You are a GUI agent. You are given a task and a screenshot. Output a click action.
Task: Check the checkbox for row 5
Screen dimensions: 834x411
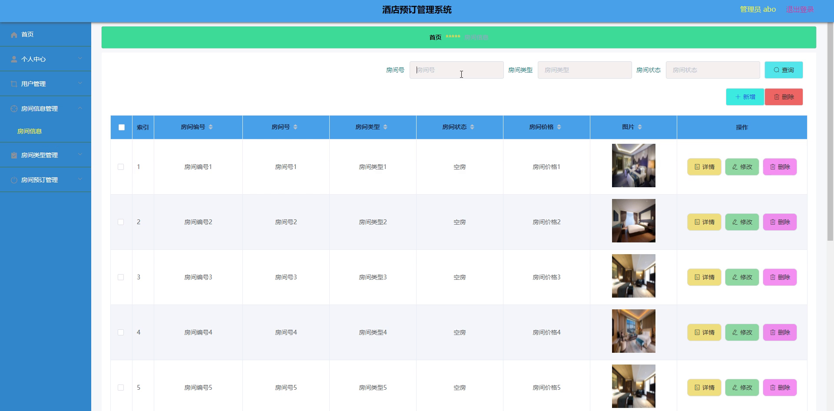coord(121,388)
